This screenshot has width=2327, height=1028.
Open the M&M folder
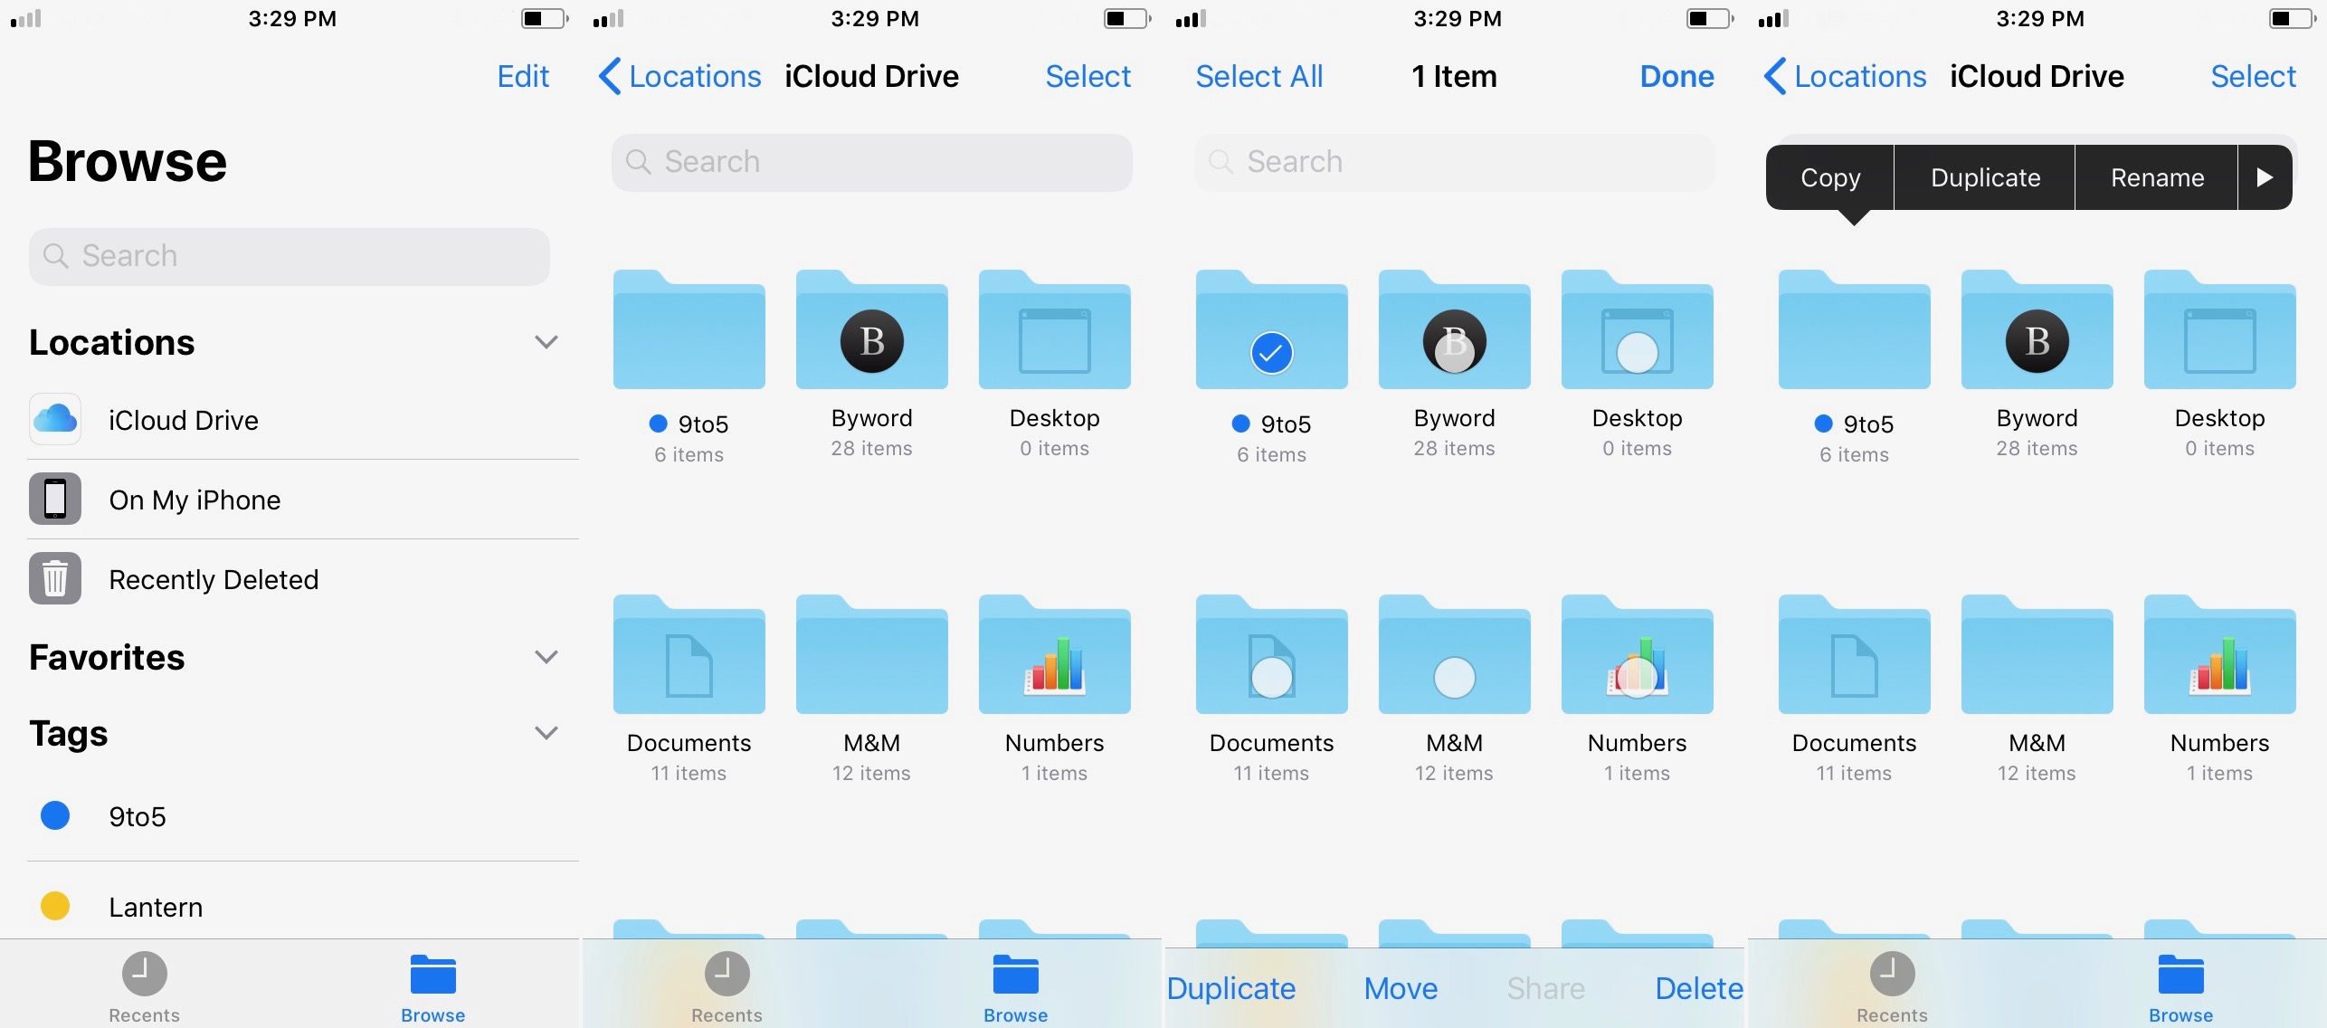click(x=870, y=658)
